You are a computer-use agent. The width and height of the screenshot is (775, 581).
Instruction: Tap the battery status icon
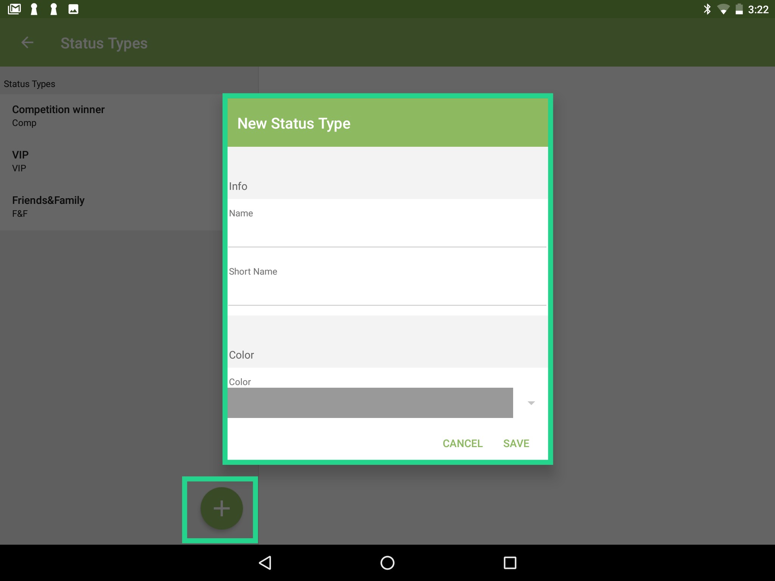coord(739,9)
